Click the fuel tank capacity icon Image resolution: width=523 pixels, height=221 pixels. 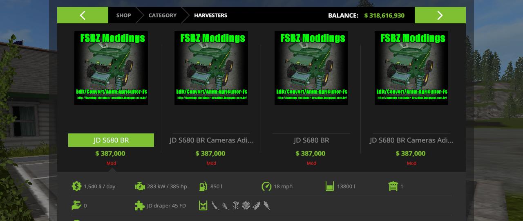(x=203, y=186)
